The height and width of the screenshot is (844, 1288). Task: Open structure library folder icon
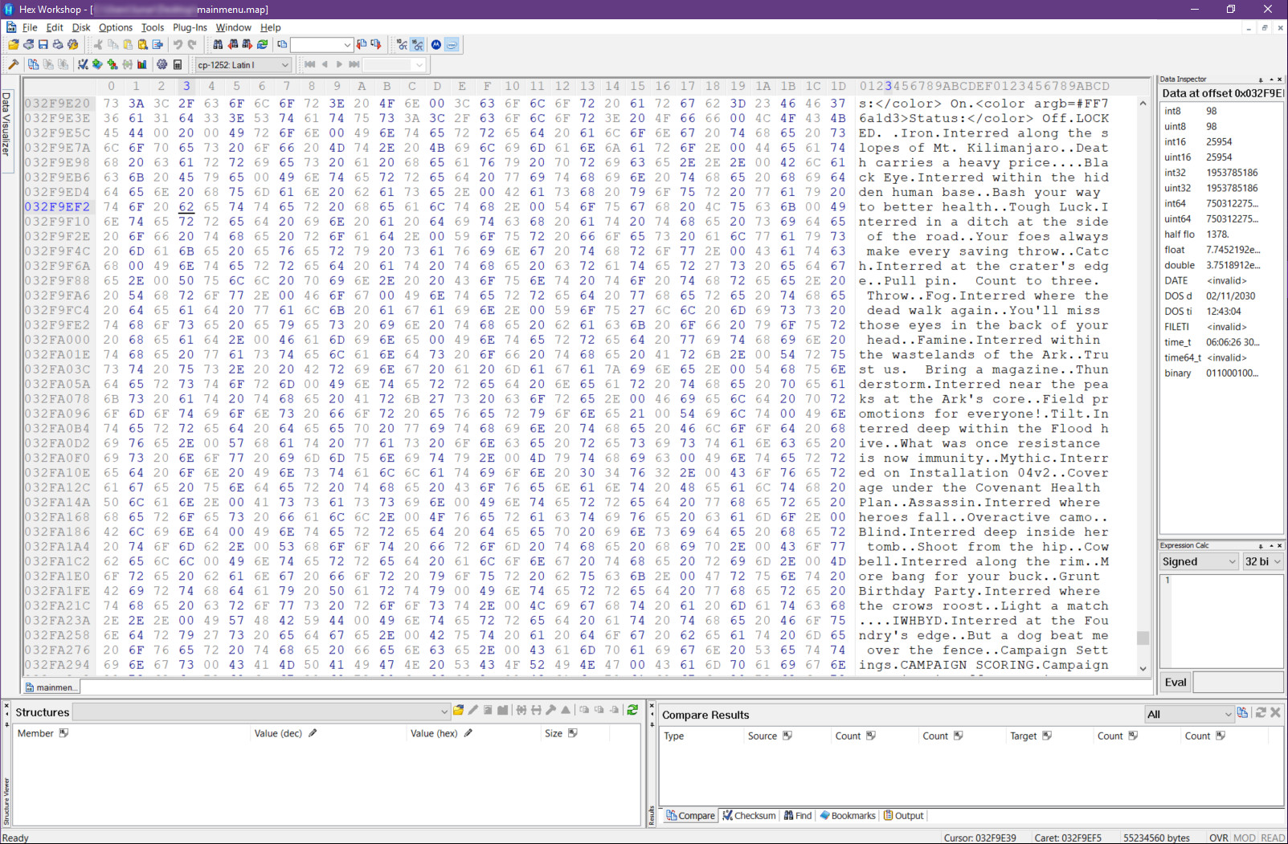tap(458, 711)
